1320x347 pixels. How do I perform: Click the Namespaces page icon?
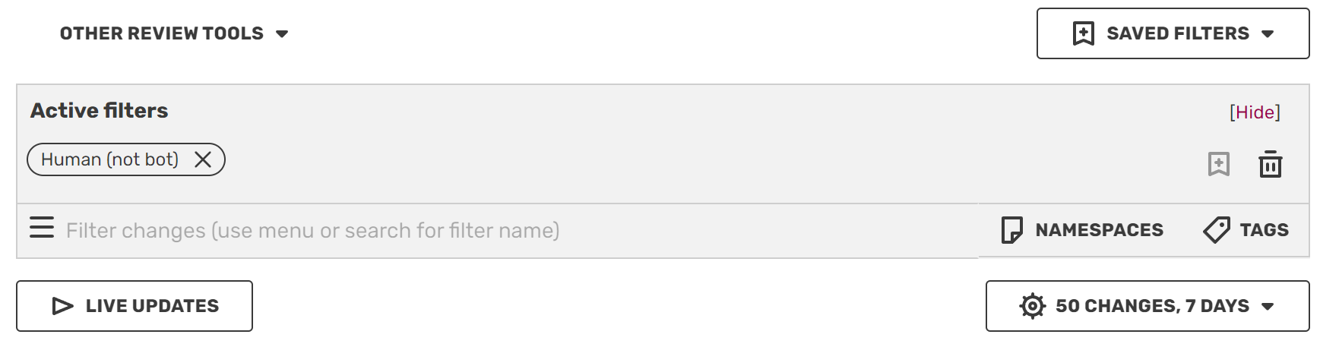[1011, 230]
